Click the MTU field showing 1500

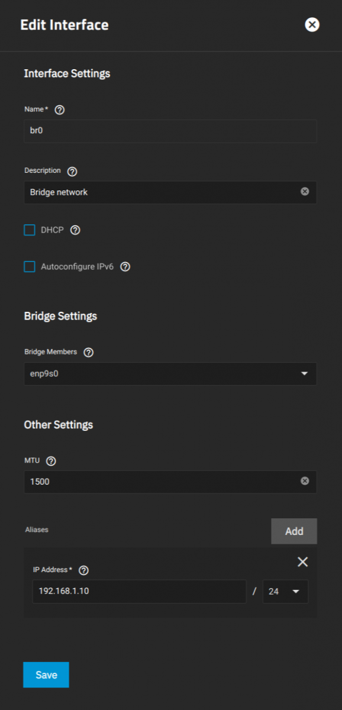[170, 482]
